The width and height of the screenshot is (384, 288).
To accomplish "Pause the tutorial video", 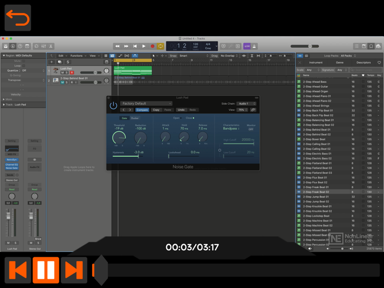I will click(x=46, y=270).
